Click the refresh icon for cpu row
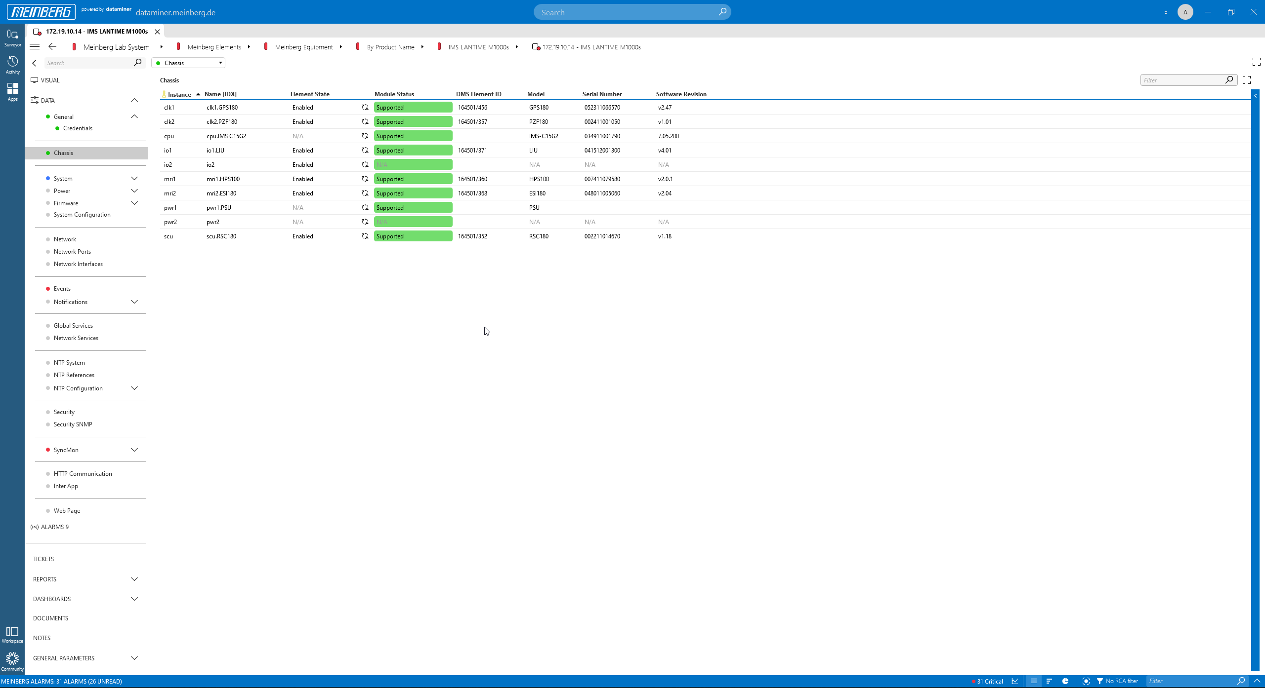Viewport: 1265px width, 688px height. pyautogui.click(x=365, y=136)
